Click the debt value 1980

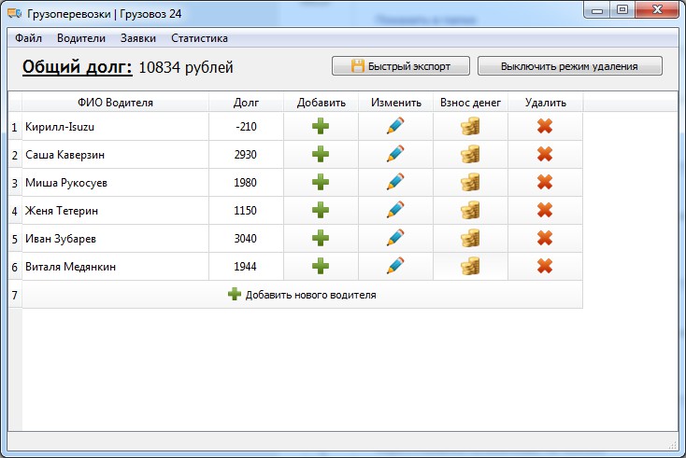(x=246, y=183)
